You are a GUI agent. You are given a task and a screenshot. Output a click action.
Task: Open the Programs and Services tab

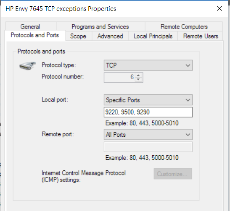pos(100,26)
